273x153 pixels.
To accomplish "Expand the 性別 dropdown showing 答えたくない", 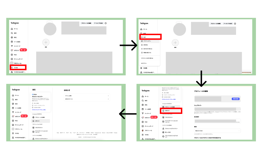I will (x=217, y=131).
